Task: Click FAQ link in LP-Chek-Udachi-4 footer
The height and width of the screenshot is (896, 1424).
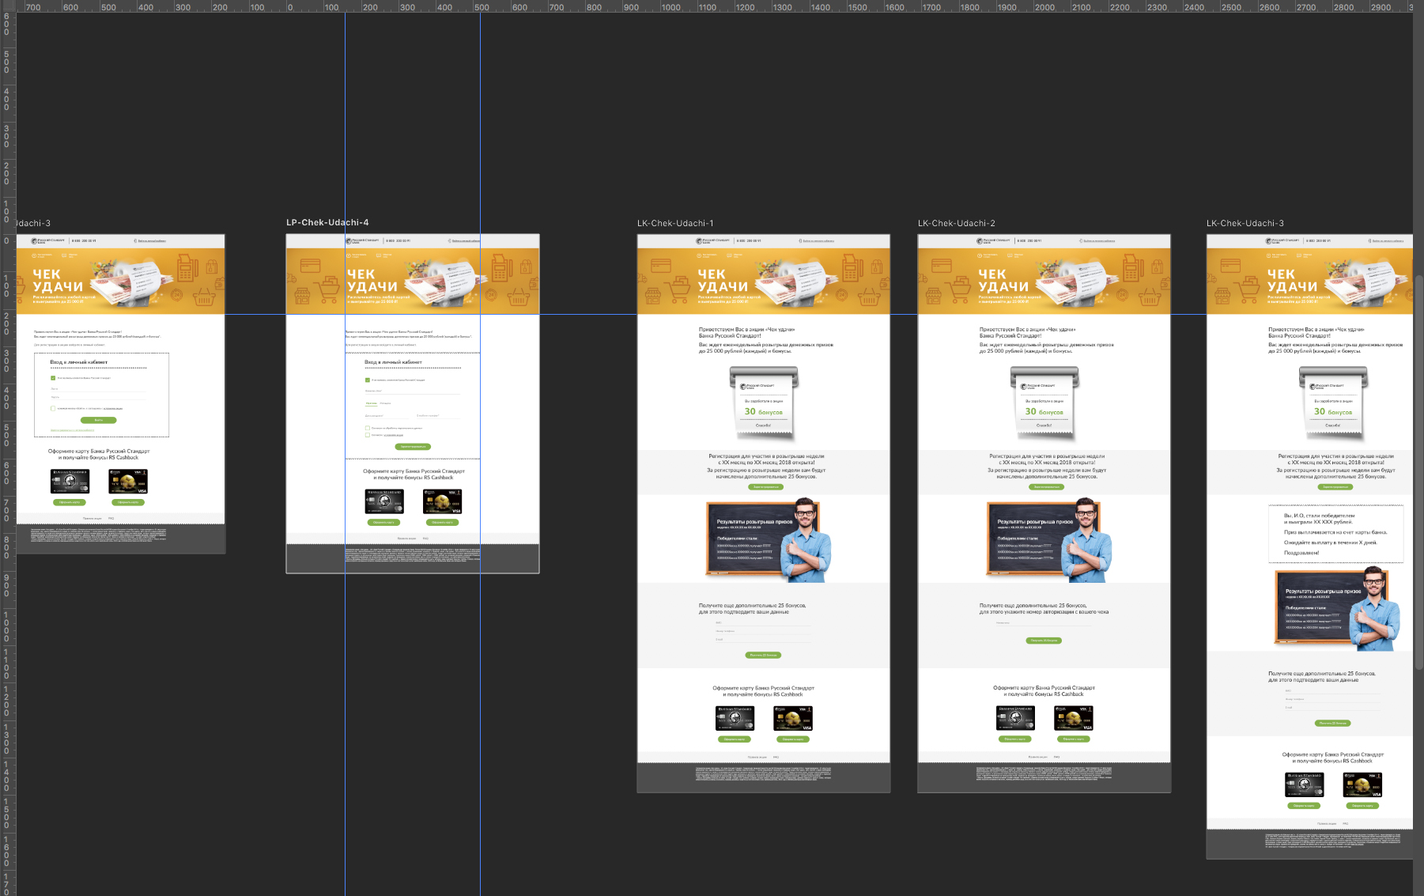Action: pyautogui.click(x=425, y=539)
